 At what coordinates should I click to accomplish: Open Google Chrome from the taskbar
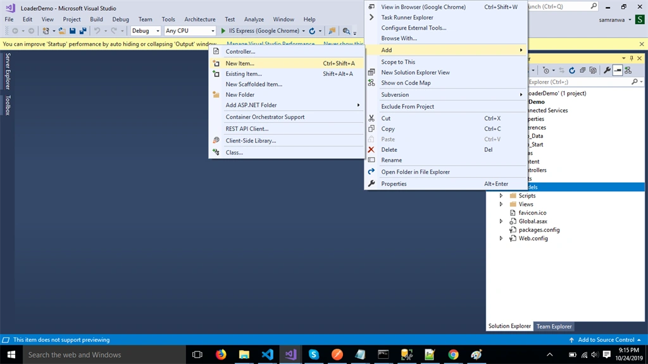pyautogui.click(x=453, y=355)
